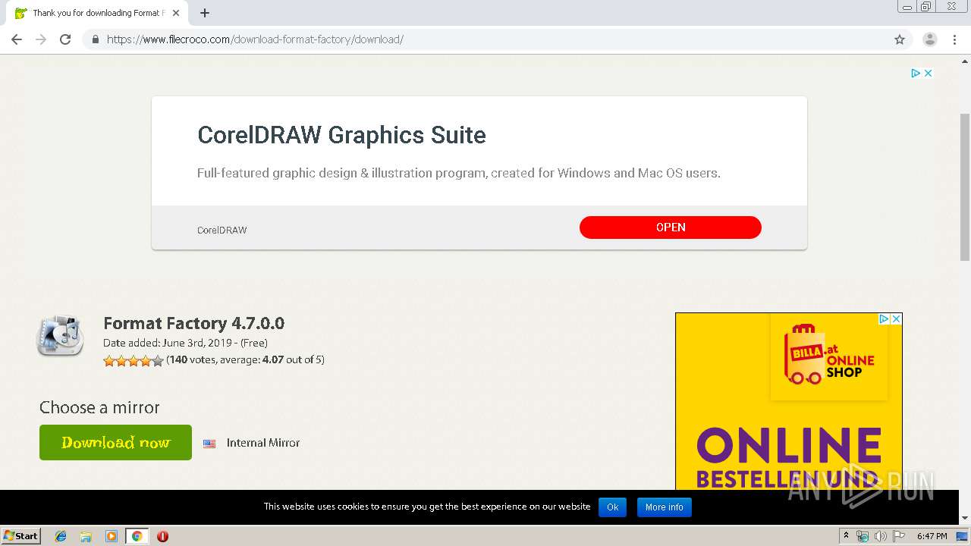Close the Billa online shop ad
Screen dimensions: 971x546
(896, 319)
